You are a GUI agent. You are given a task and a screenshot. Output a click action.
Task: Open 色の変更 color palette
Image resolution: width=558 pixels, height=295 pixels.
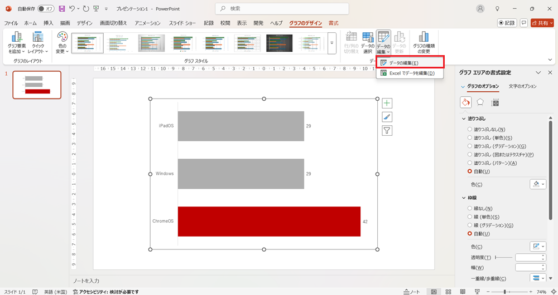coord(62,43)
